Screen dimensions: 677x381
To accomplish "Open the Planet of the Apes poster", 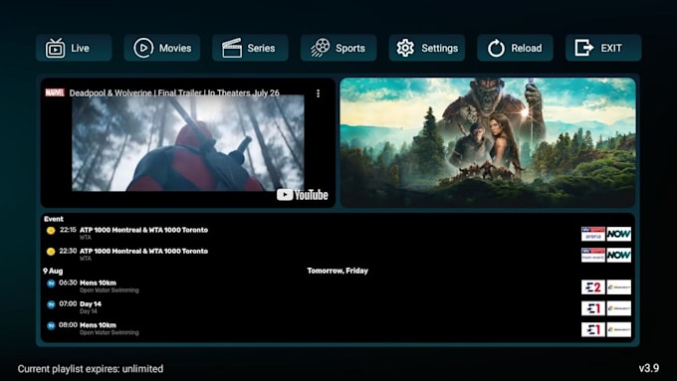I will pyautogui.click(x=488, y=142).
